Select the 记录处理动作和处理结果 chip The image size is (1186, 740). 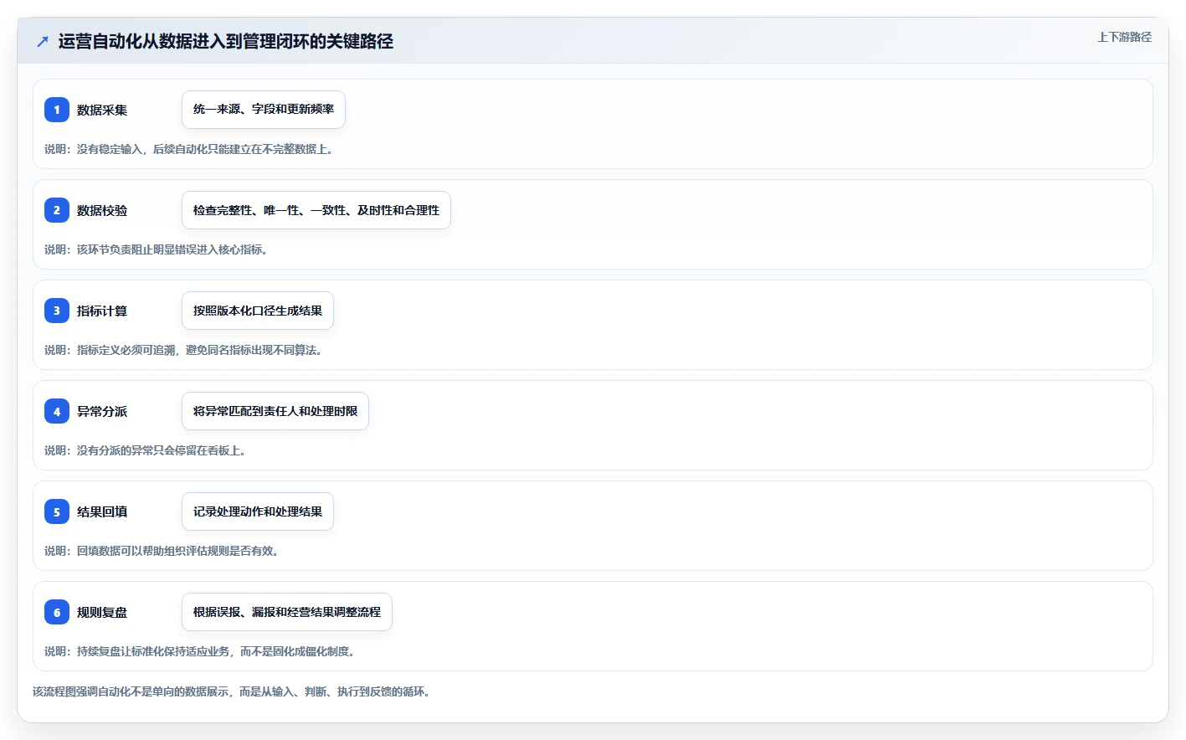pyautogui.click(x=258, y=511)
